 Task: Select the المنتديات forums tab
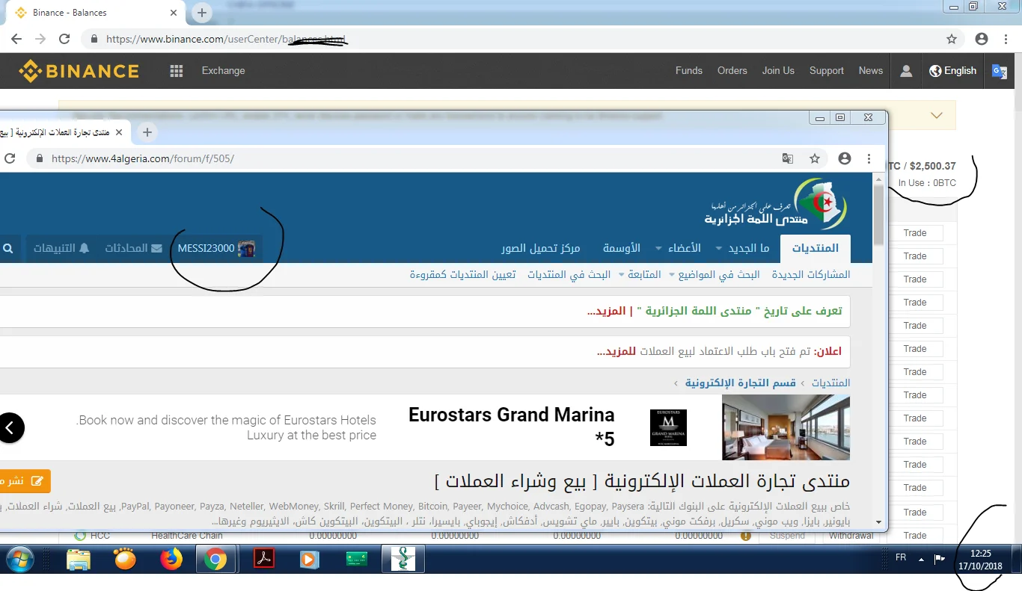tap(815, 248)
